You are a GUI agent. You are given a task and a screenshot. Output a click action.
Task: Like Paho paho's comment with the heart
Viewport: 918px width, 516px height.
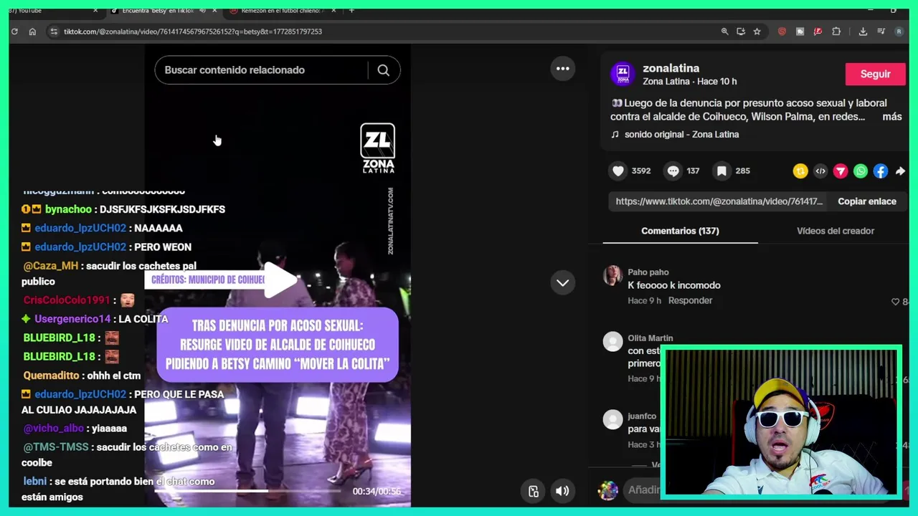[x=895, y=302]
